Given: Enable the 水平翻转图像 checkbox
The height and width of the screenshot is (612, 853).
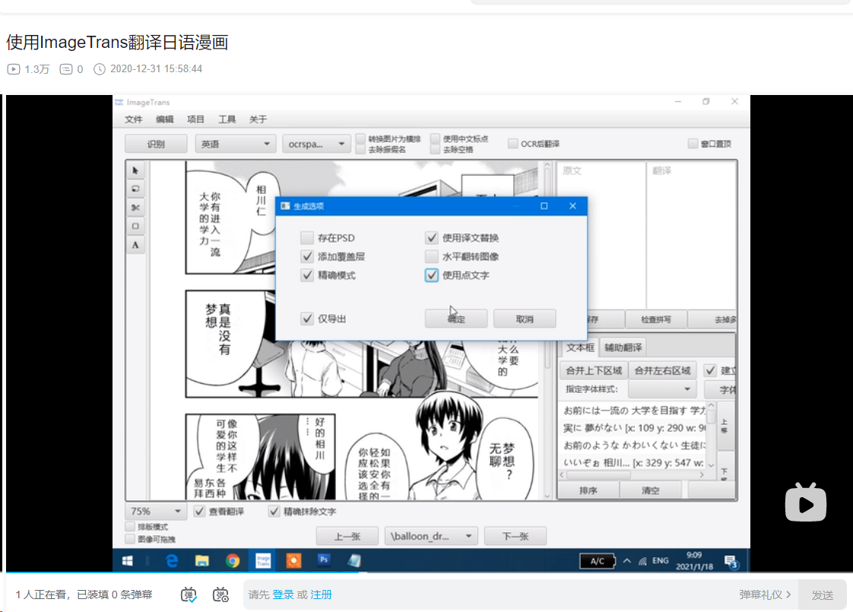Looking at the screenshot, I should tap(431, 256).
